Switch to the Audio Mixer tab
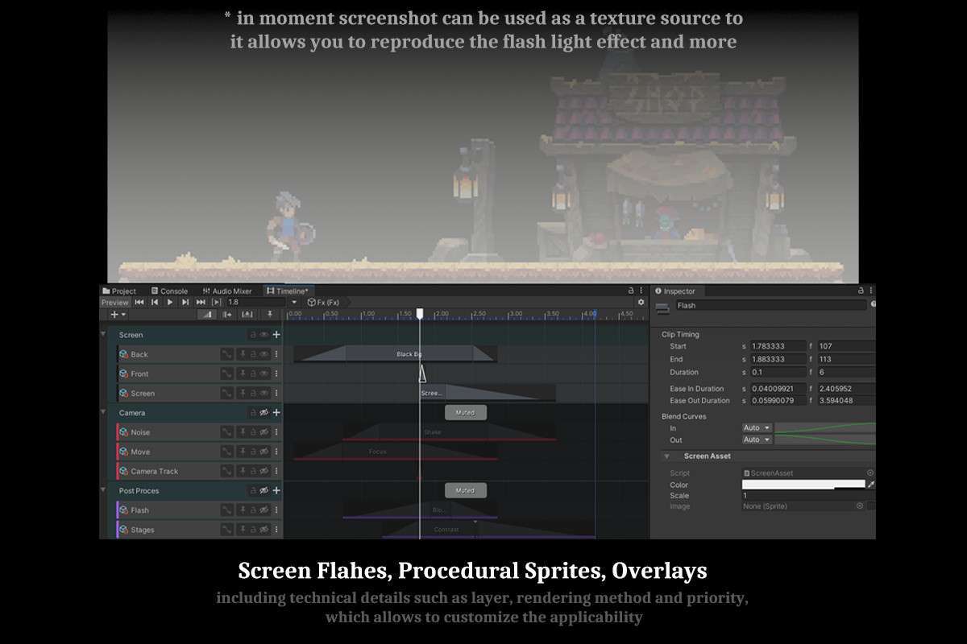 pos(227,291)
